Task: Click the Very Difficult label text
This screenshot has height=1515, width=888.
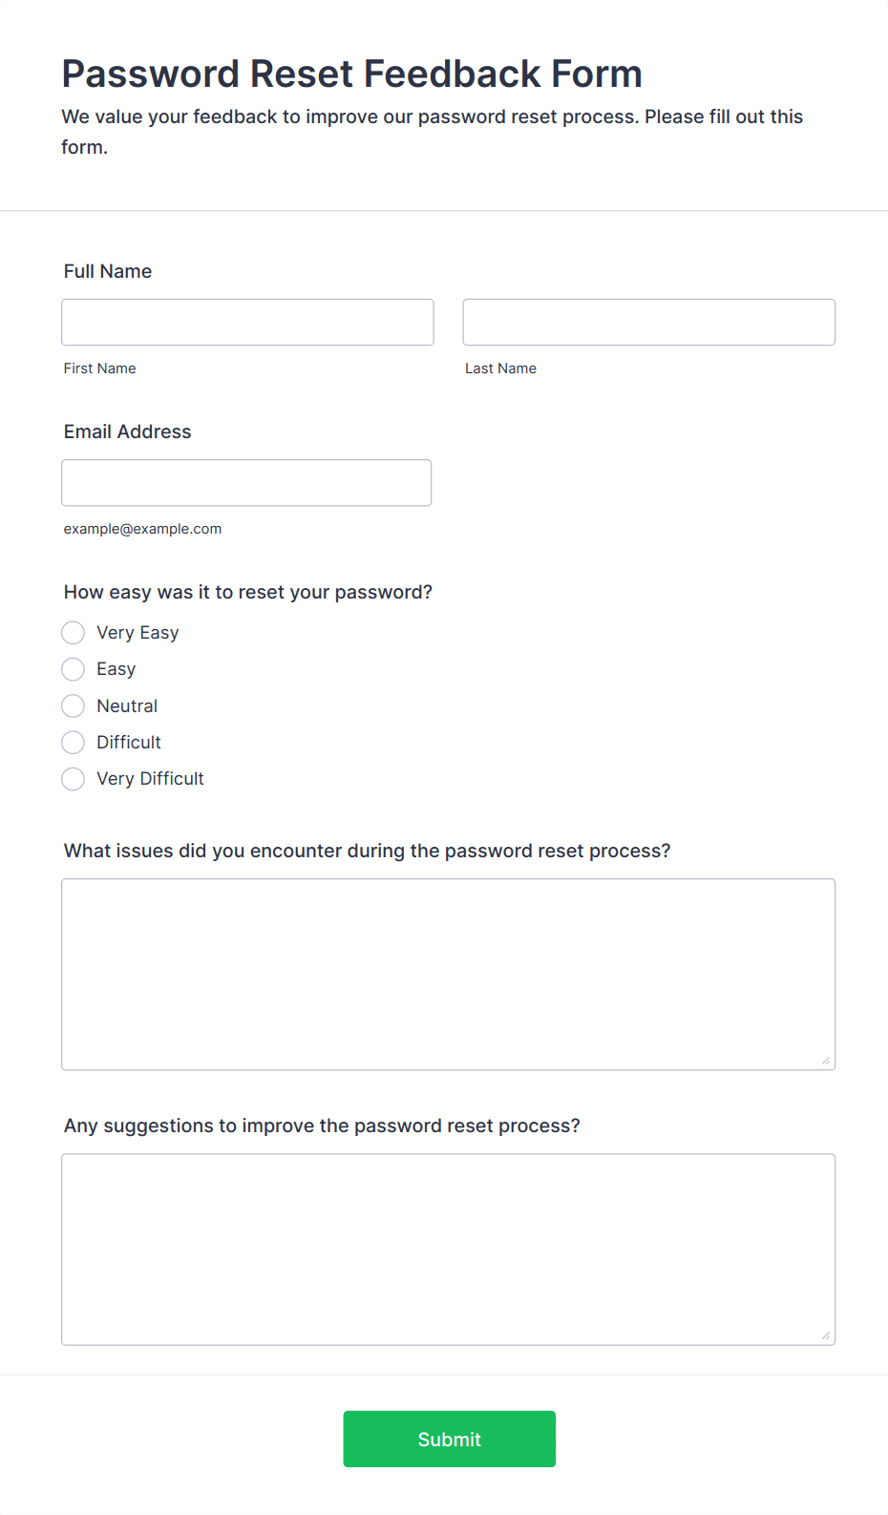Action: 150,779
